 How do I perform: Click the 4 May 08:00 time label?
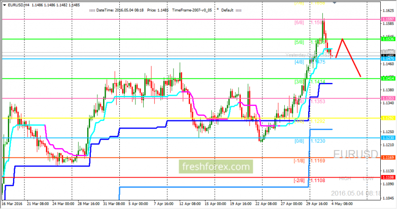342,203
